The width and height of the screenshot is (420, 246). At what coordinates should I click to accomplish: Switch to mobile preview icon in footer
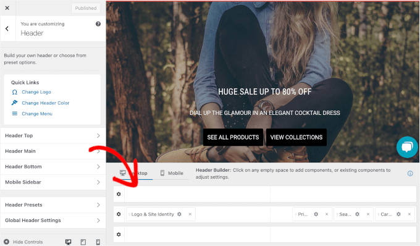point(98,242)
